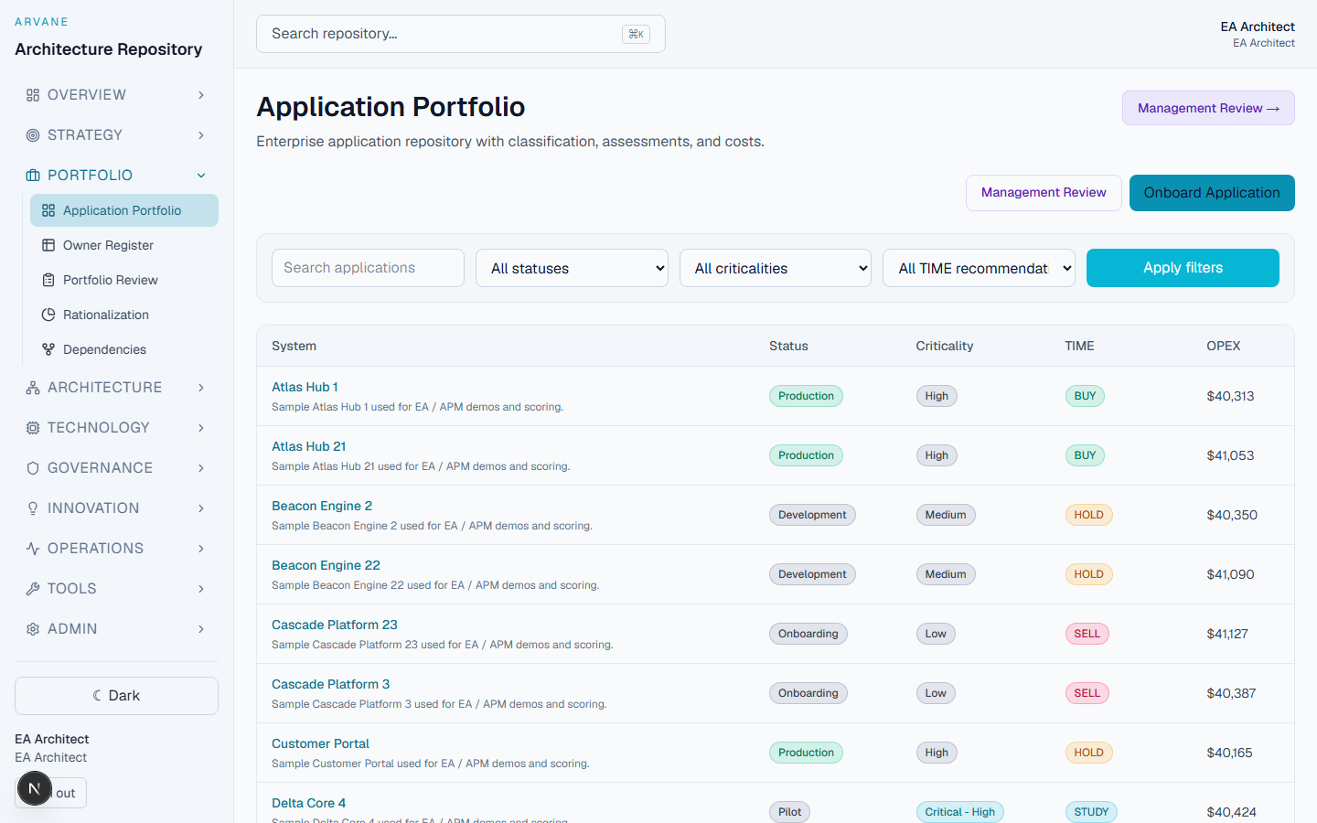Expand the Admin section chevron

coord(201,629)
